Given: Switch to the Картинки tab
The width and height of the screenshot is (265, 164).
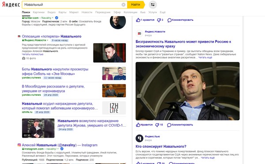Looking at the screenshot, I should [39, 12].
